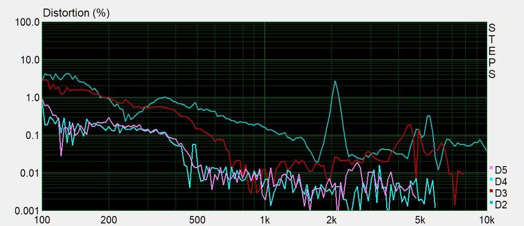Click the 1.0 y-axis value

[x=34, y=99]
